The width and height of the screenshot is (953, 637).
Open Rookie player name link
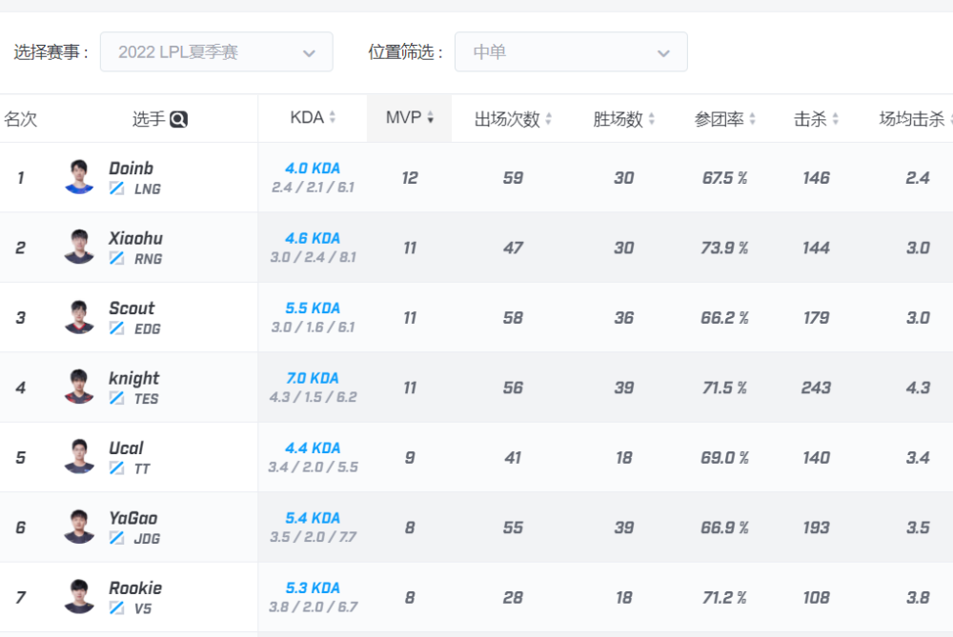coord(135,587)
